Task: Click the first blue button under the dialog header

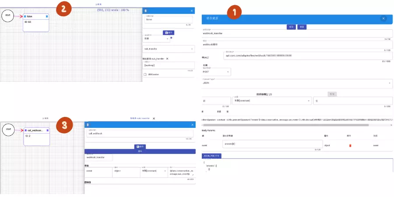Action: pyautogui.click(x=291, y=27)
